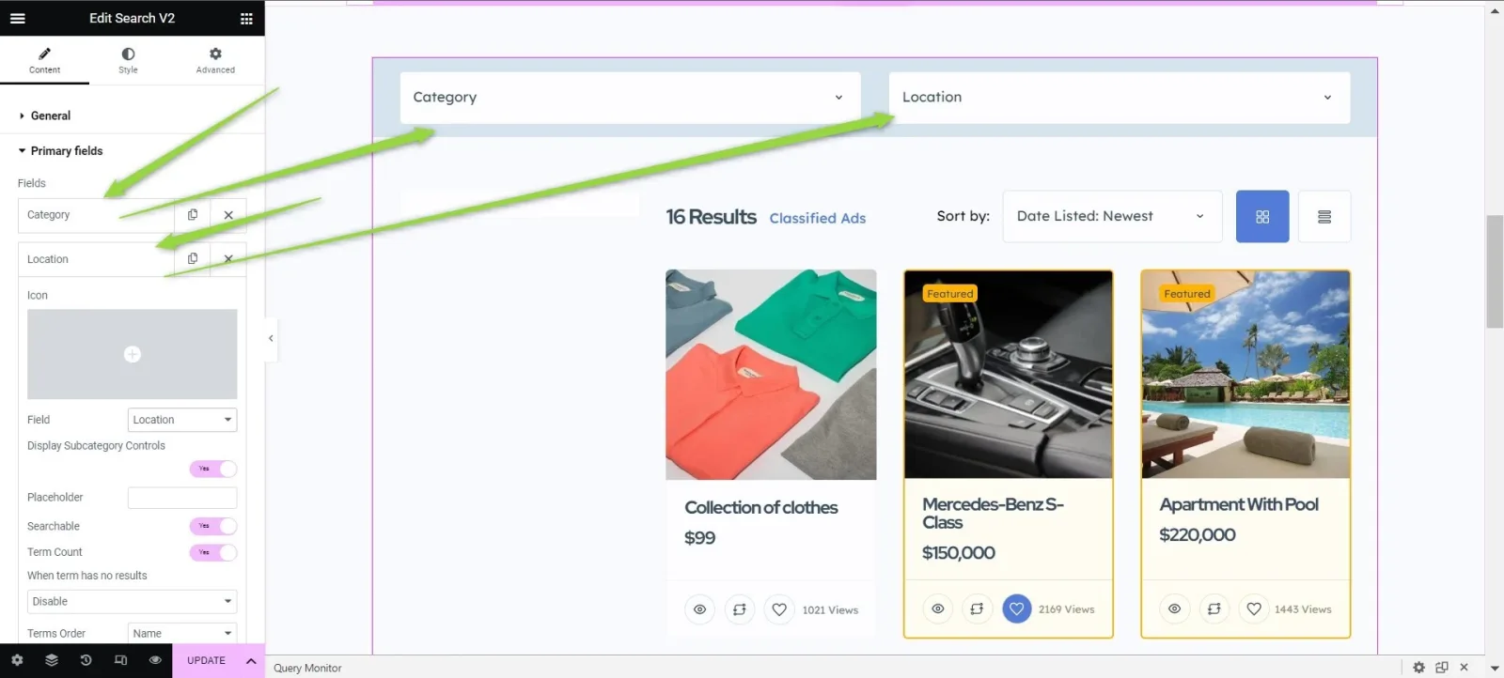Open save options arrow beside UPDATE

[251, 660]
